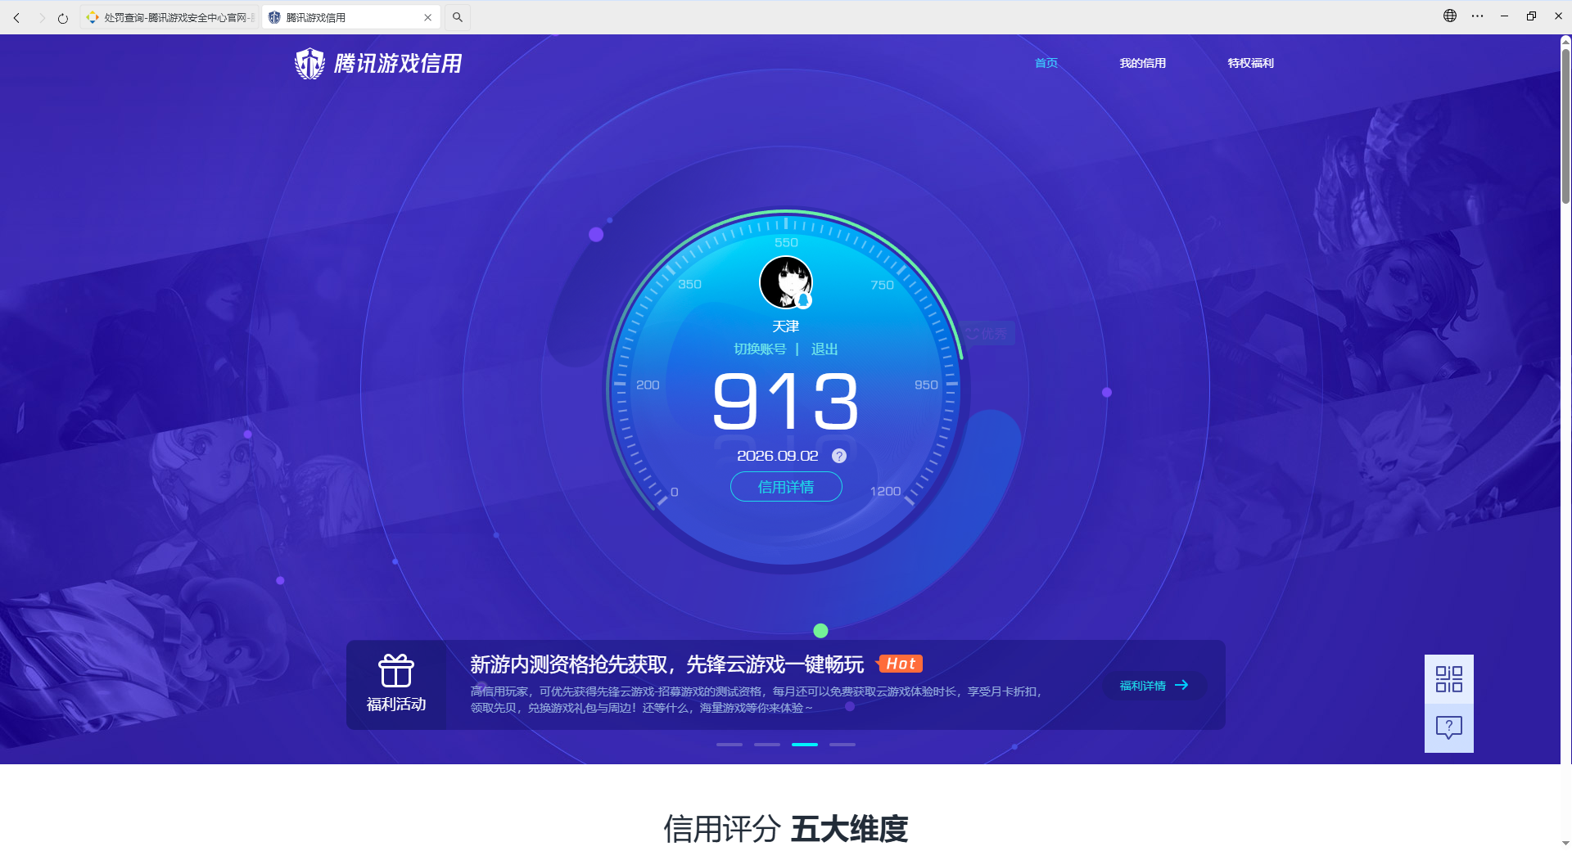Select the first carousel indicator
Image resolution: width=1572 pixels, height=851 pixels.
point(730,745)
